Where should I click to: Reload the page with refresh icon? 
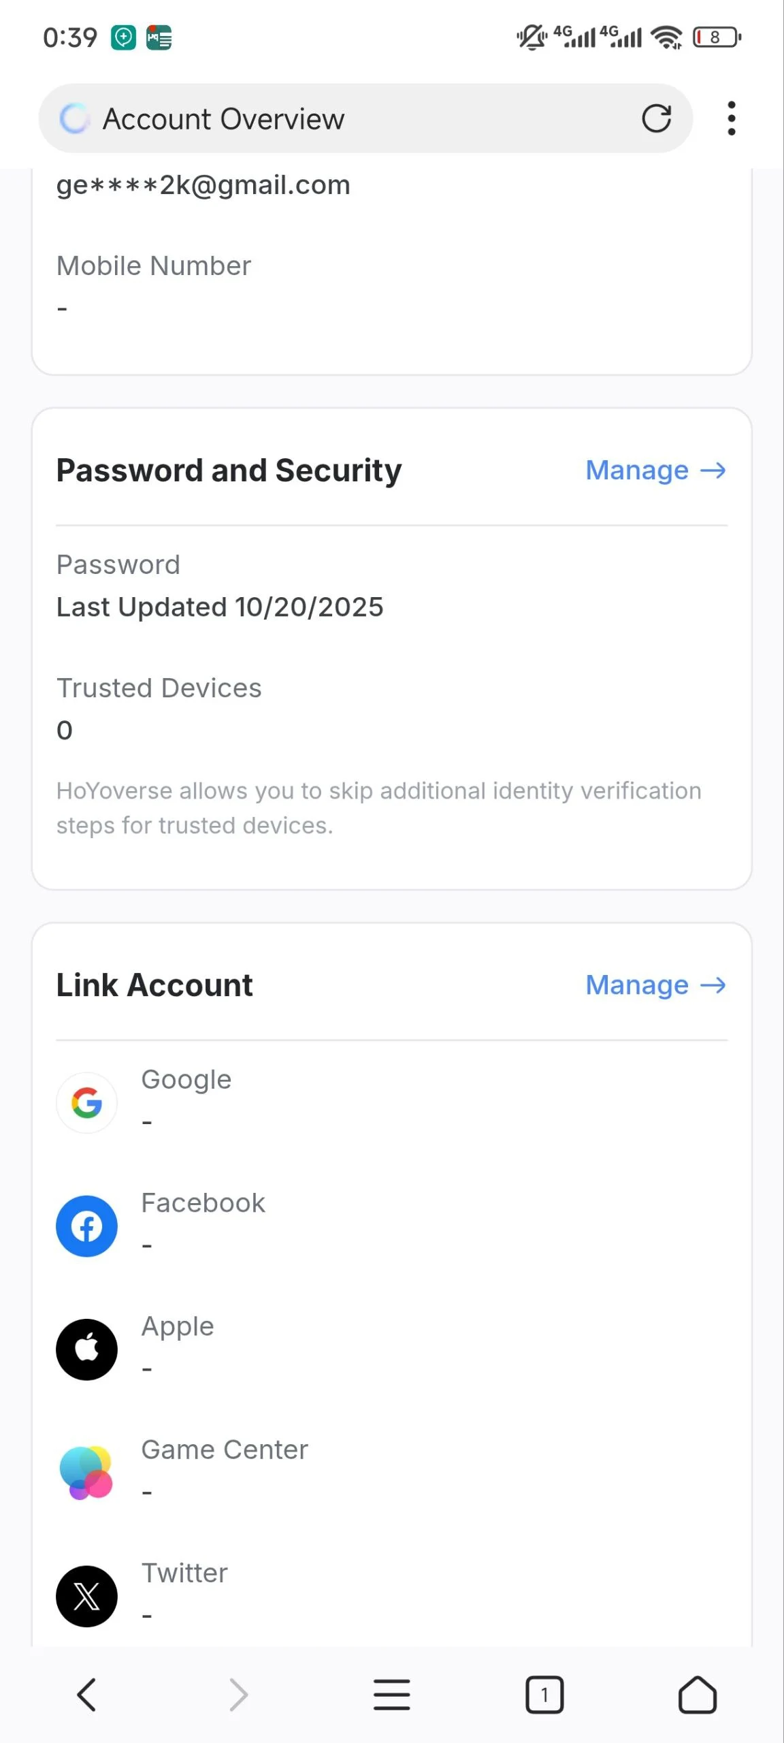coord(656,118)
